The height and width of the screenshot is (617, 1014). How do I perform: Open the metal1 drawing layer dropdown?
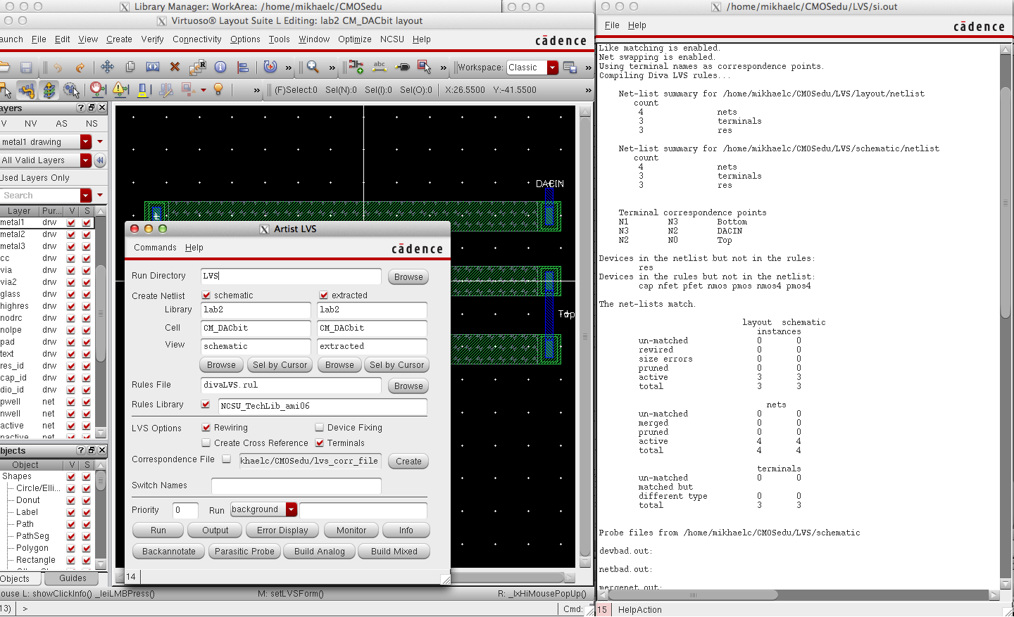(86, 142)
